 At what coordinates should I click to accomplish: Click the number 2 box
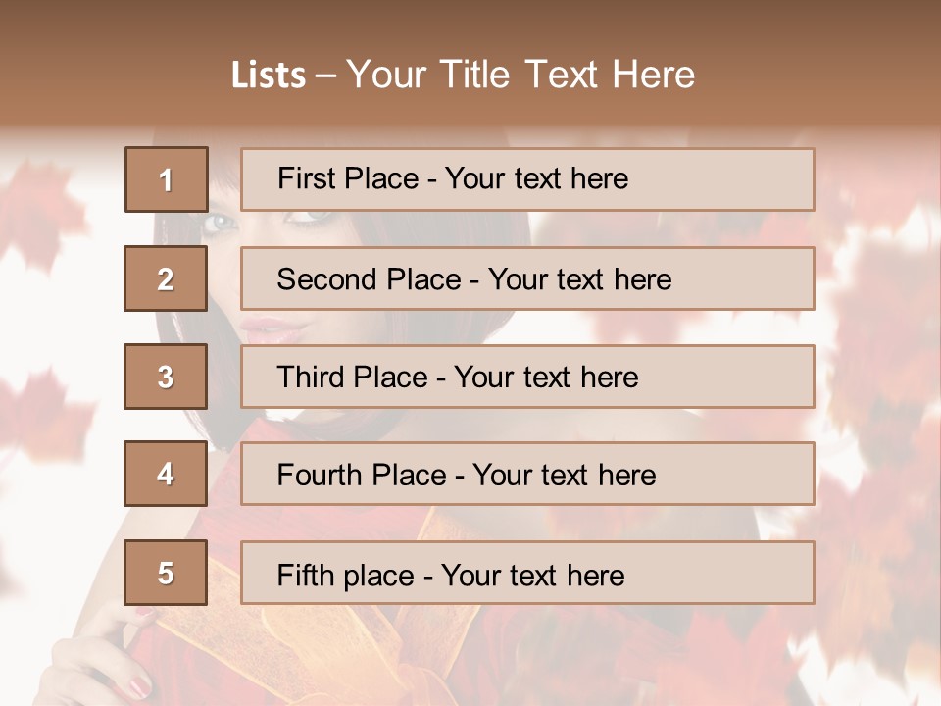166,278
